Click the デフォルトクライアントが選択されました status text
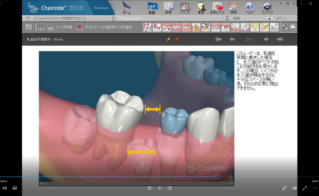The image size is (319, 196). click(x=60, y=18)
